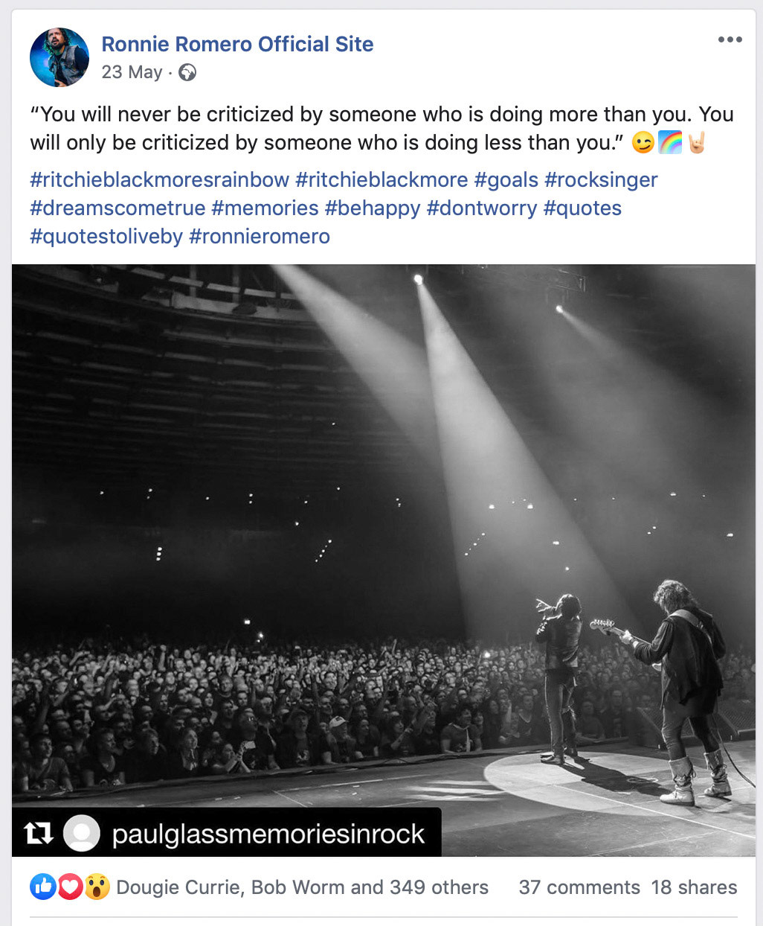Open the #ritchieblackmore hashtag
This screenshot has width=763, height=926.
pos(381,180)
